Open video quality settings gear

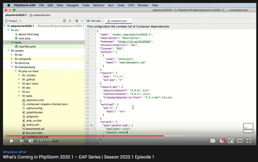click(222, 141)
